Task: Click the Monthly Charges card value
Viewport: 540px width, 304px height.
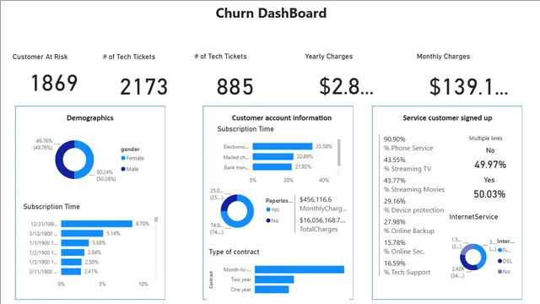Action: click(x=469, y=86)
